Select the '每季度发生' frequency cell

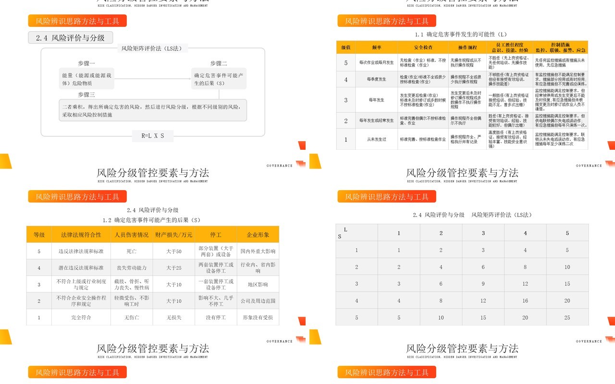click(x=377, y=79)
